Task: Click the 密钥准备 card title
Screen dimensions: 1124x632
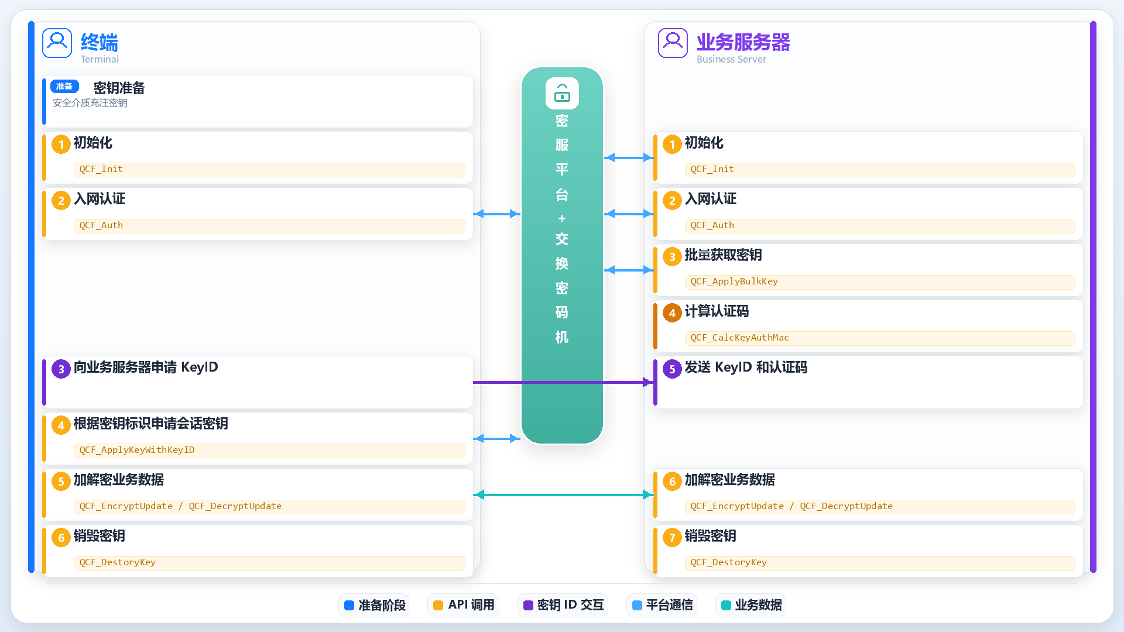Action: pyautogui.click(x=119, y=88)
